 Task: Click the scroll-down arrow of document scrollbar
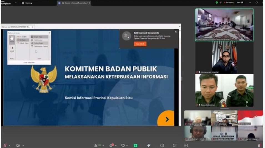(x=180, y=125)
